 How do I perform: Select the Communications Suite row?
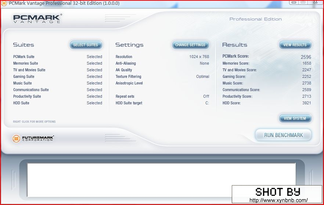point(58,90)
